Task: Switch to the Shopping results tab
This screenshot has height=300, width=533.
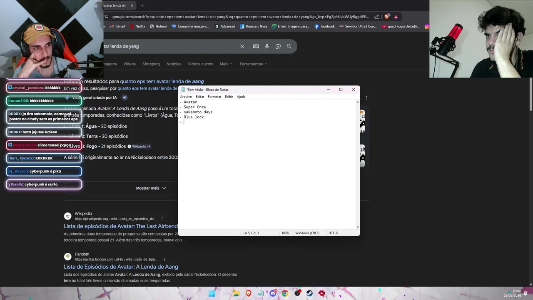Action: click(x=151, y=64)
